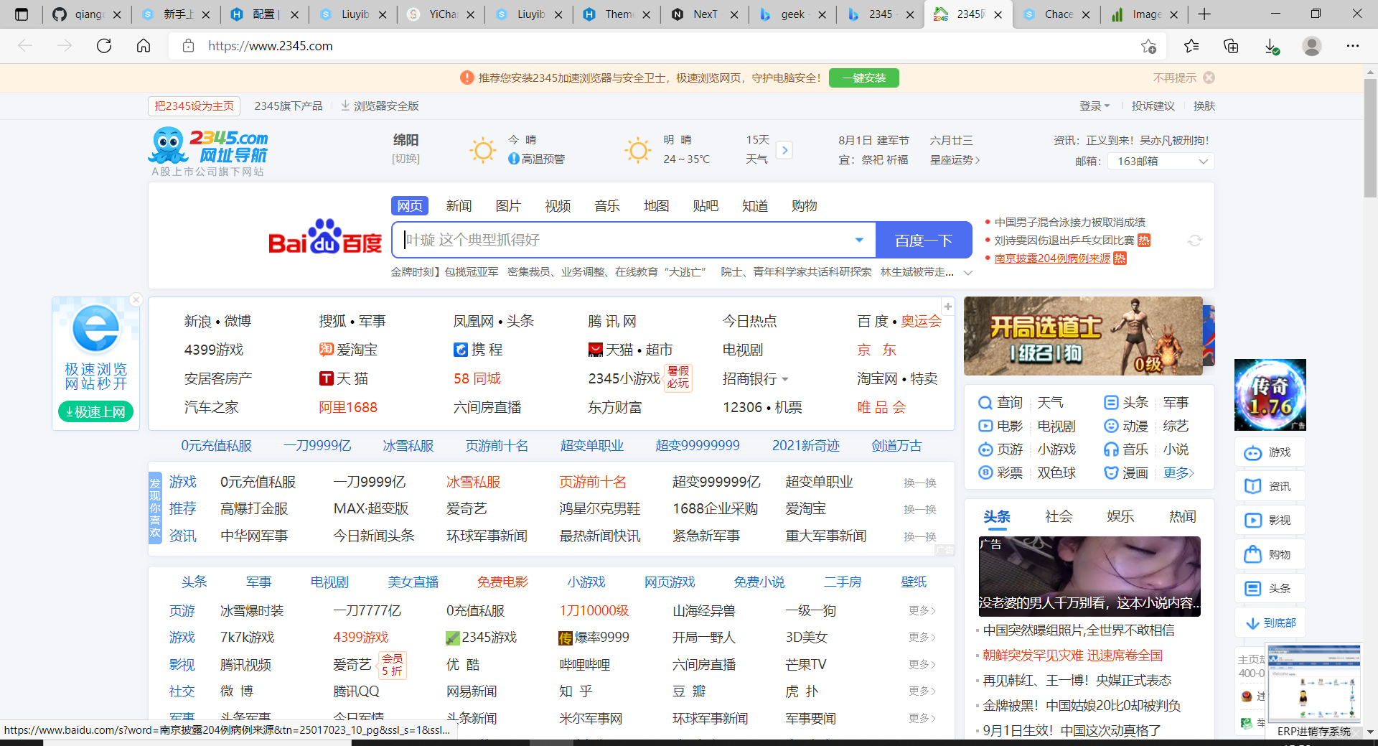Screen dimensions: 1378x746
Task: Click the browser home icon
Action: tap(144, 46)
